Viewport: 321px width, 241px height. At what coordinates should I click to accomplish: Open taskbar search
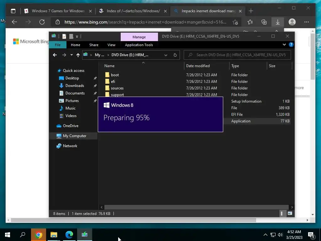coord(23,235)
